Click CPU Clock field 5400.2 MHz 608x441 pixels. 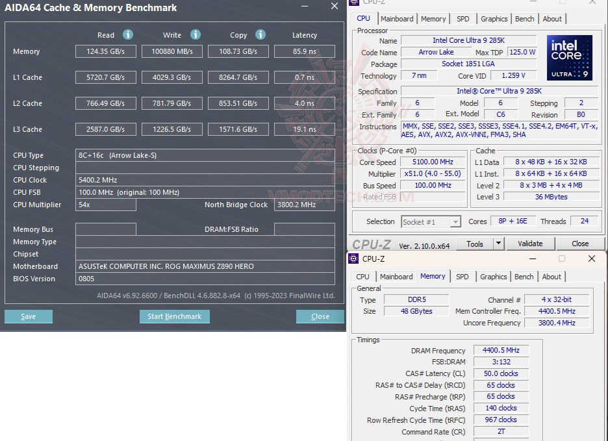click(205, 180)
